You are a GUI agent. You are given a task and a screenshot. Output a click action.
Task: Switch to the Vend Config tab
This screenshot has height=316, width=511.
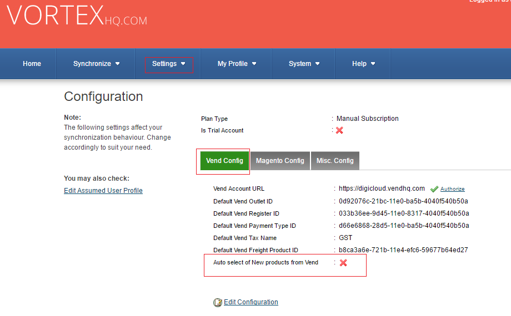(224, 161)
